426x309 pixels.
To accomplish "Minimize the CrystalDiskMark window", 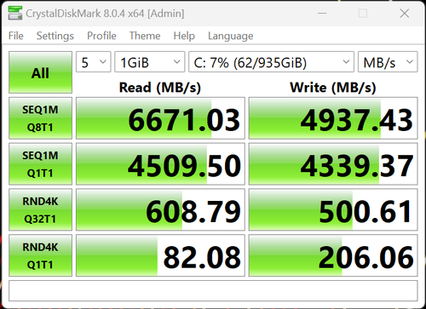I will (322, 13).
